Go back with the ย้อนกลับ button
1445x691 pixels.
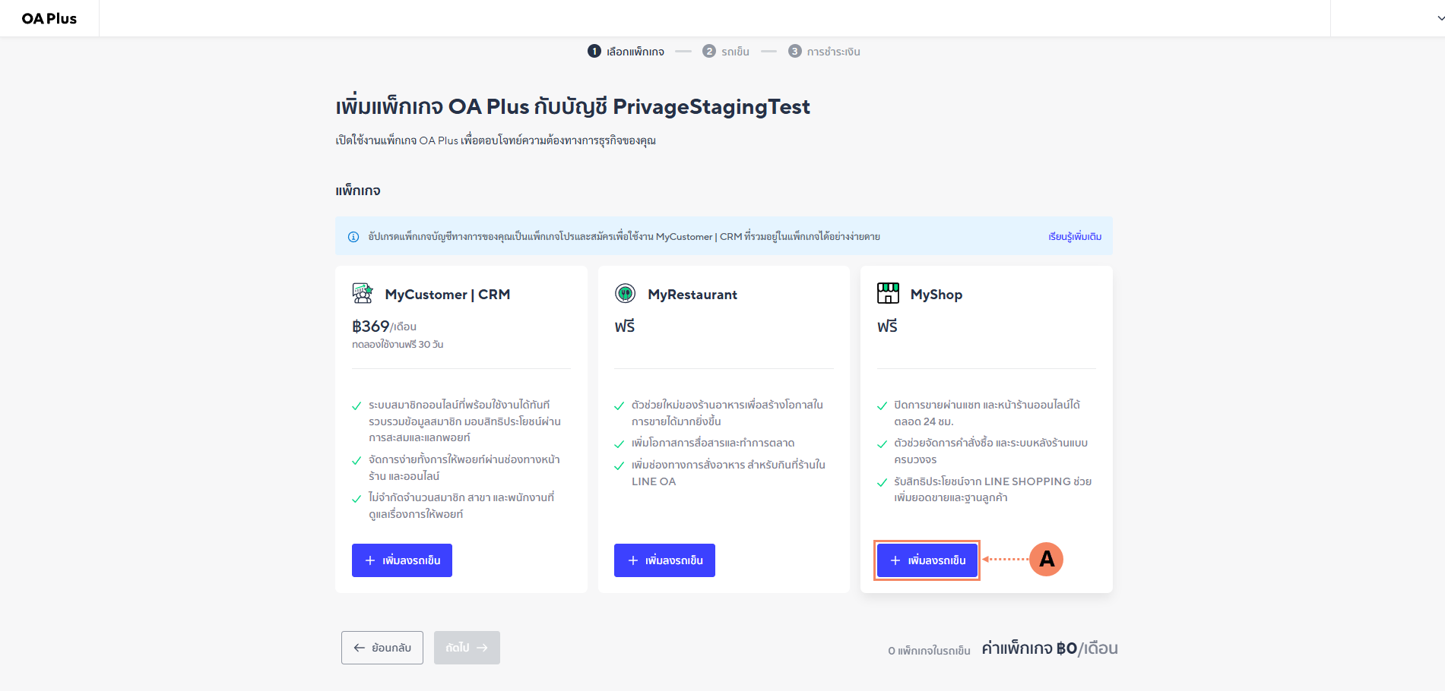(382, 648)
